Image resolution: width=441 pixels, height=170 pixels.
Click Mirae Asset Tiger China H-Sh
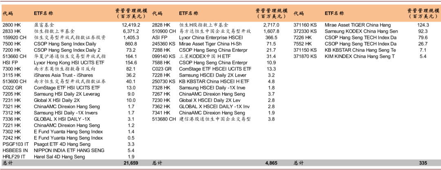[x=210, y=44]
